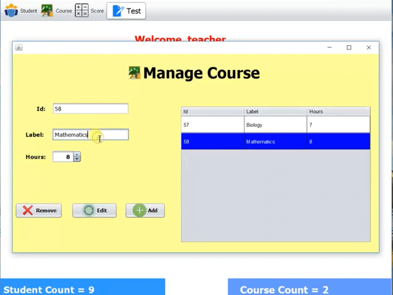Focus the Hours value field showing 8

pyautogui.click(x=63, y=157)
